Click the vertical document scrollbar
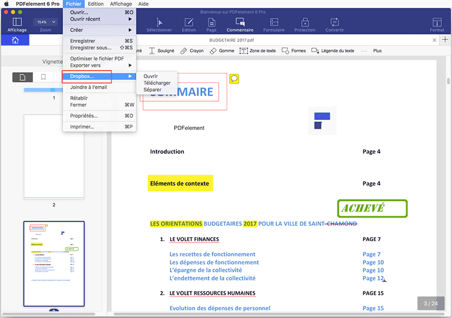This screenshot has width=452, height=318. [448, 81]
